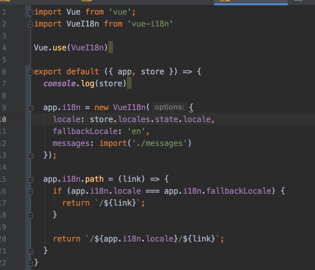315x270 pixels.
Task: Click the VueI18n constructor on line 9
Action: tap(129, 107)
